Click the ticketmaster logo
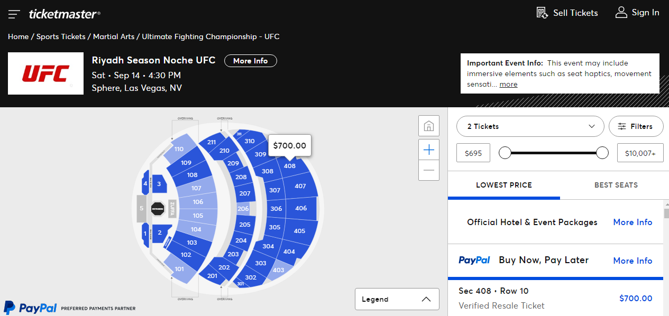Screen dimensions: 669x316 [x=65, y=14]
